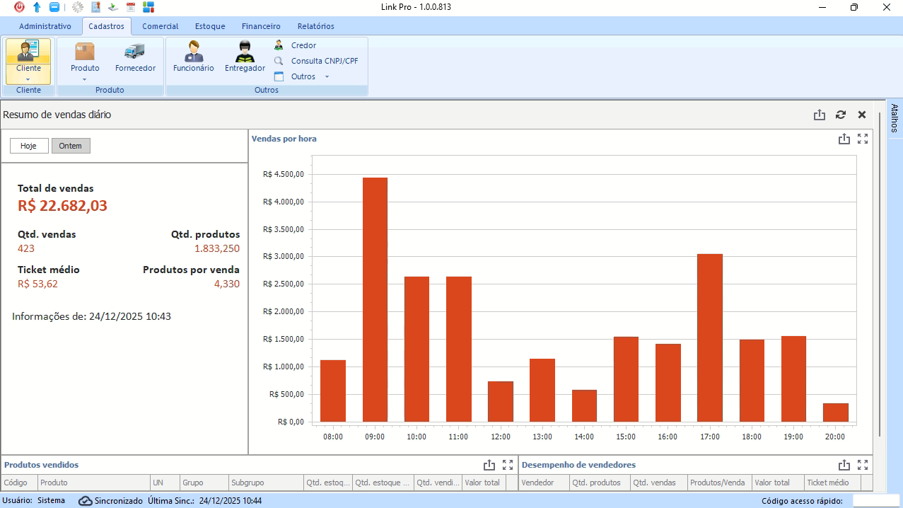Viewport: 903px width, 508px height.
Task: Click the Credor ribbon item
Action: coord(296,45)
